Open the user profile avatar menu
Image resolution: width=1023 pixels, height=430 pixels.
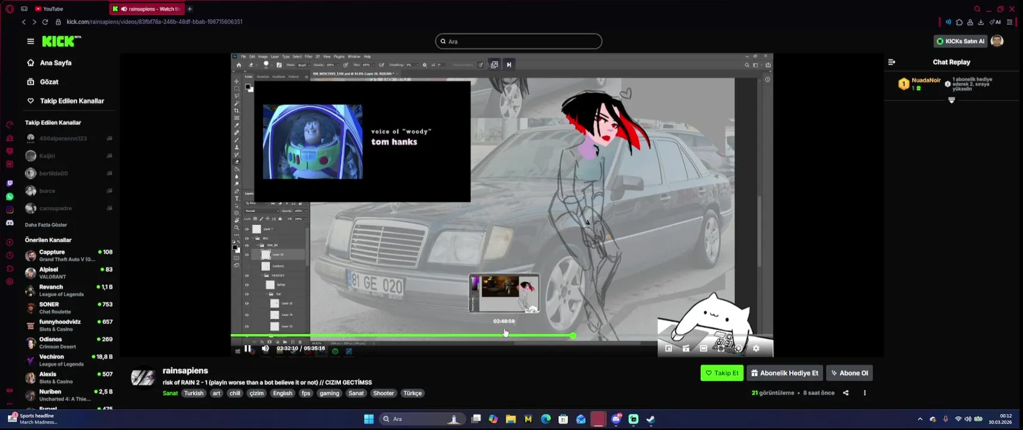click(997, 41)
